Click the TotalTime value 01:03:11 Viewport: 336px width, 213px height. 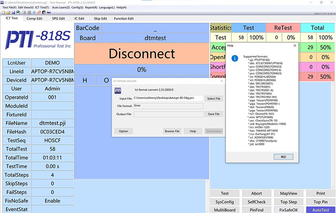pos(52,157)
